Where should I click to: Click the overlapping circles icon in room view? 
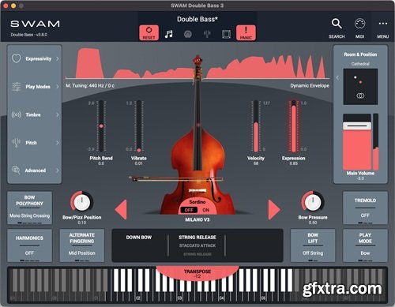(360, 95)
